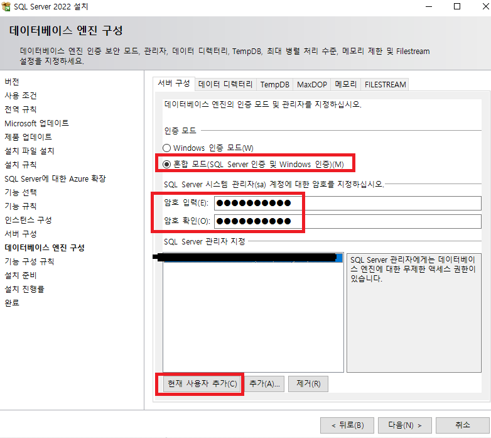491x438 pixels.
Task: Cancel setup with 취소 button
Action: (x=463, y=425)
